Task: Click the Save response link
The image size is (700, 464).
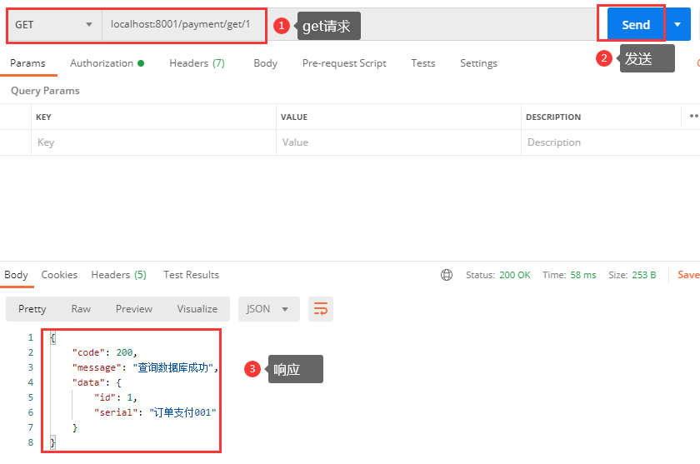Action: [688, 275]
